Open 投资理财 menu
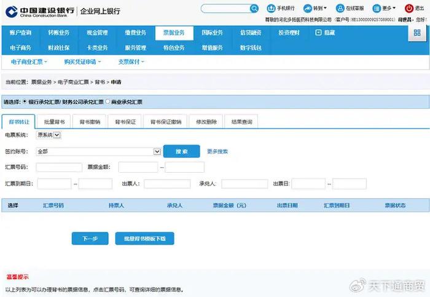Image resolution: width=430 pixels, height=297 pixels. (289, 33)
